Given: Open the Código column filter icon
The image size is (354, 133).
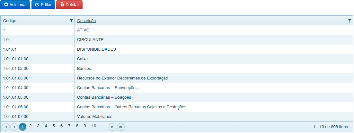Looking at the screenshot, I should (x=71, y=21).
